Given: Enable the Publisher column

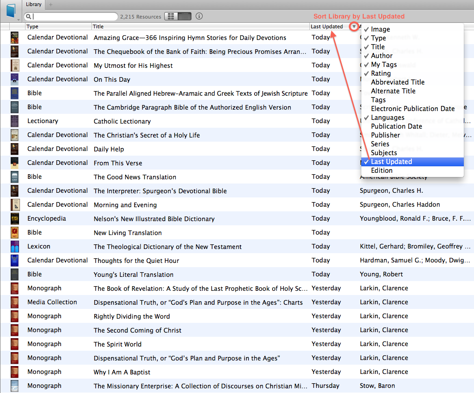Looking at the screenshot, I should click(x=412, y=135).
